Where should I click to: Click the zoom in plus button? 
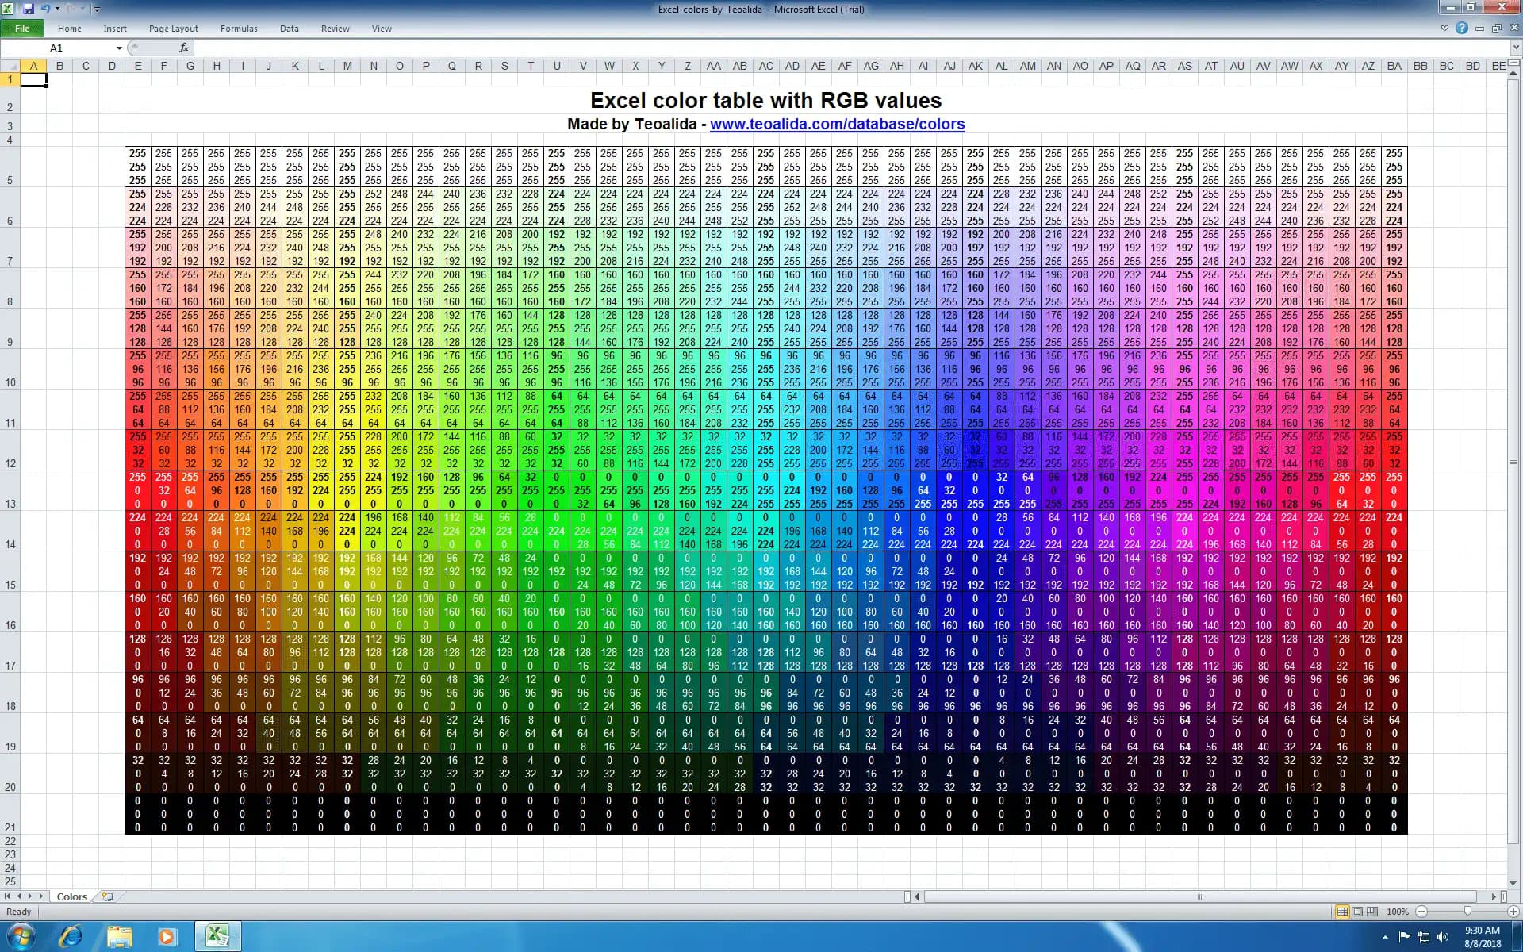click(x=1513, y=912)
